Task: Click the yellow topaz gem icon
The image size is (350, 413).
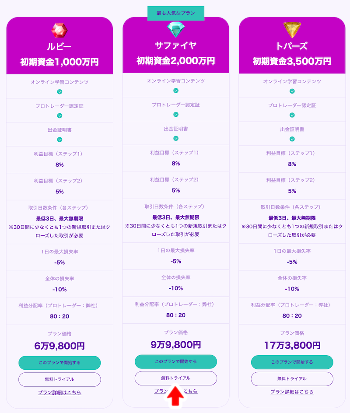Action: tap(292, 30)
